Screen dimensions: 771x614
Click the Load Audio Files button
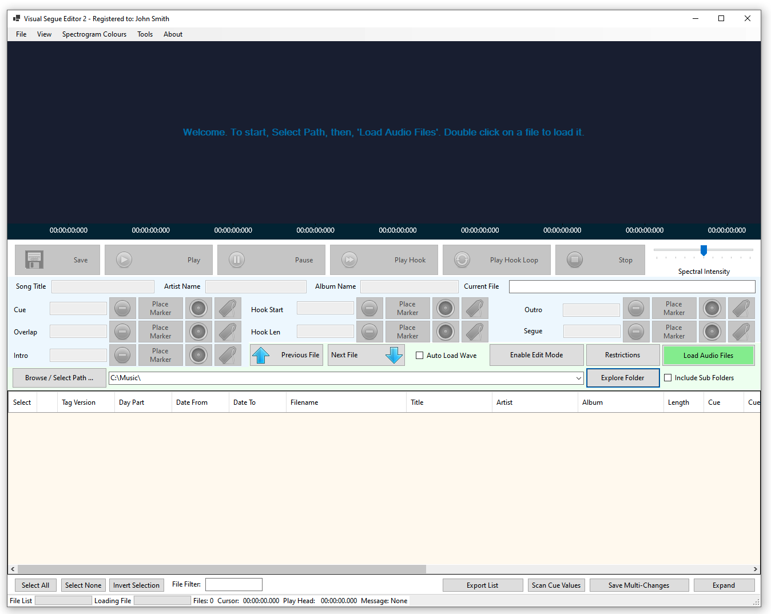[708, 355]
